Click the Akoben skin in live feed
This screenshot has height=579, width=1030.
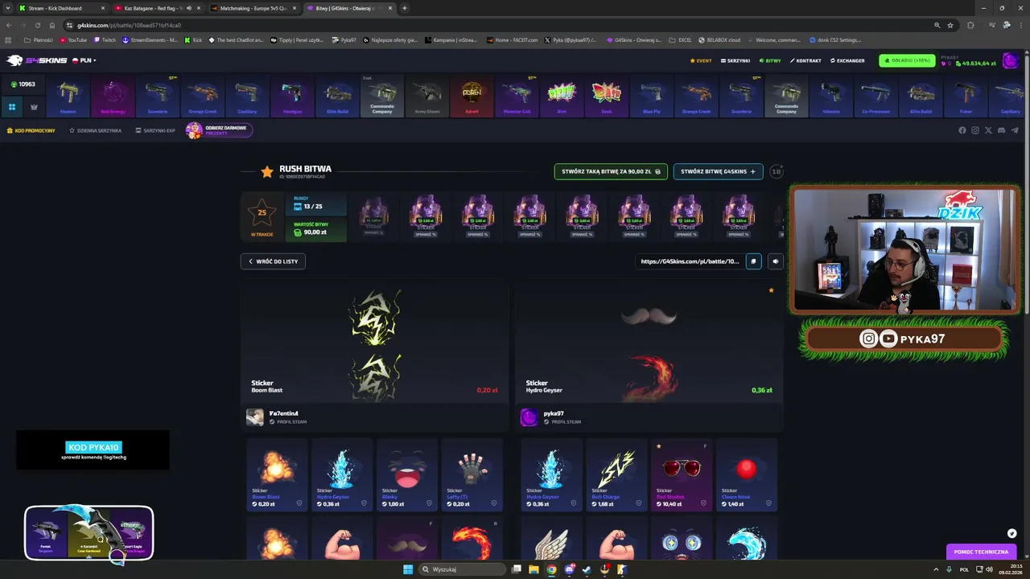click(x=68, y=97)
